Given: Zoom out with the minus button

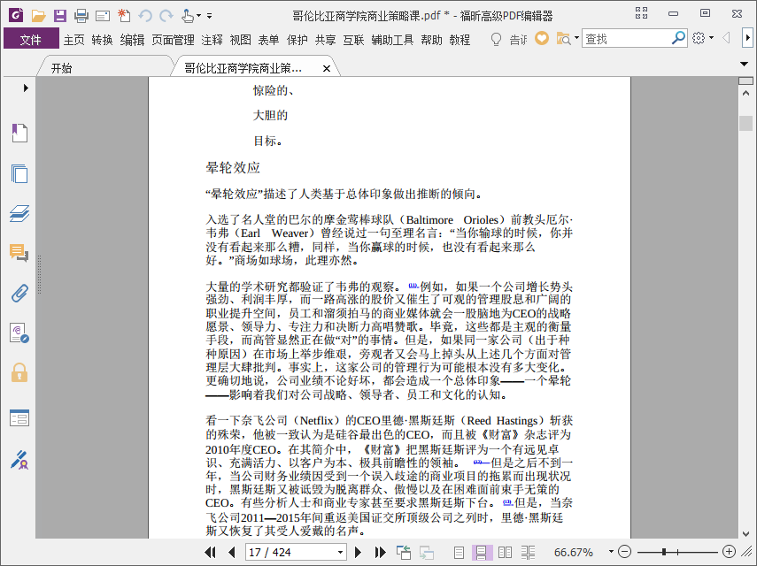Looking at the screenshot, I should pyautogui.click(x=624, y=552).
